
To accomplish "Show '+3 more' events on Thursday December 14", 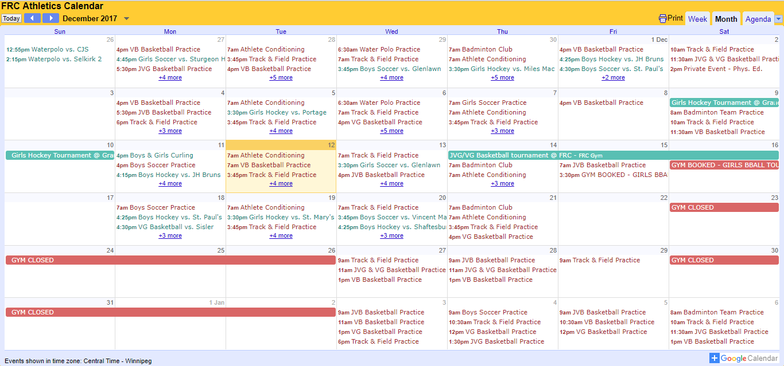I will (502, 183).
